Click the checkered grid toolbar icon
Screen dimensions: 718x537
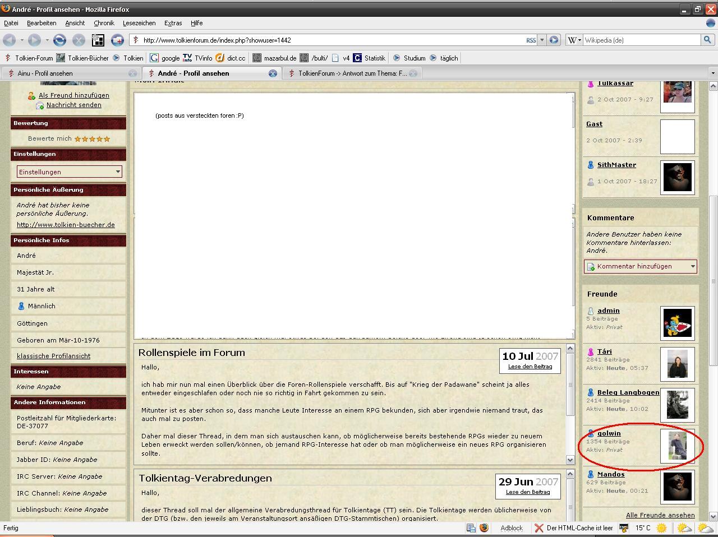(98, 40)
